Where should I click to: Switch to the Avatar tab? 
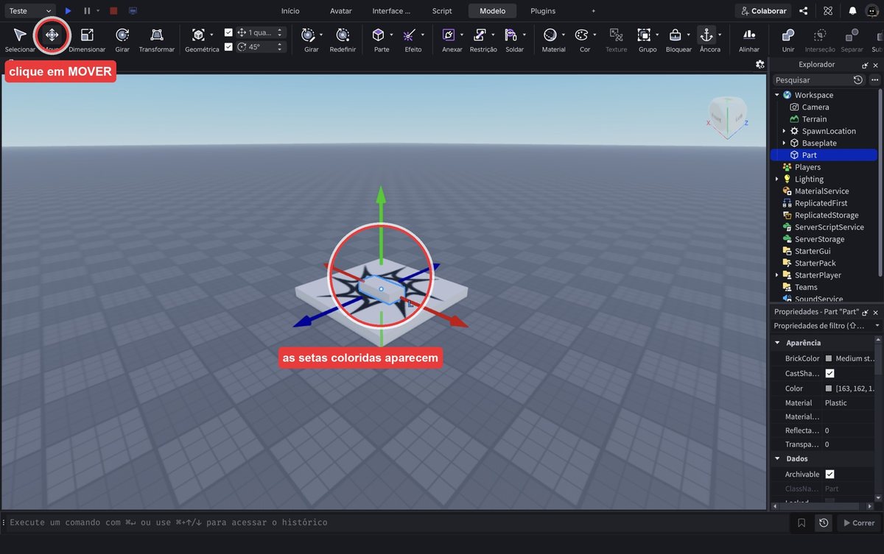pyautogui.click(x=341, y=11)
